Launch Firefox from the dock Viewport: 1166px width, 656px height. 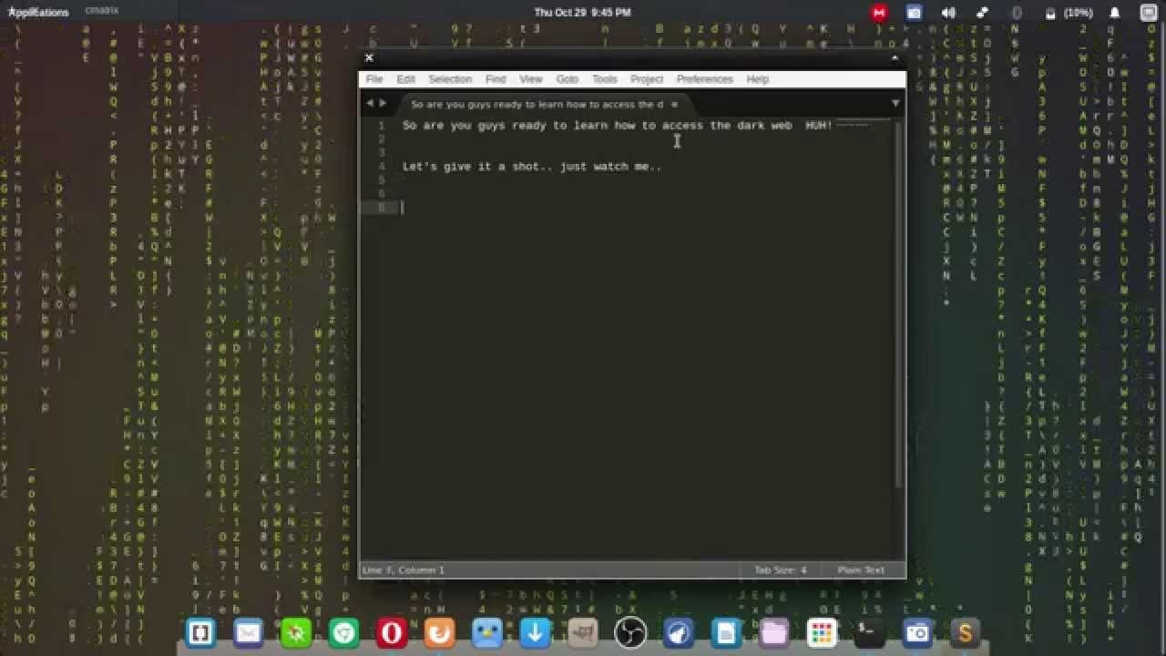[x=439, y=631]
